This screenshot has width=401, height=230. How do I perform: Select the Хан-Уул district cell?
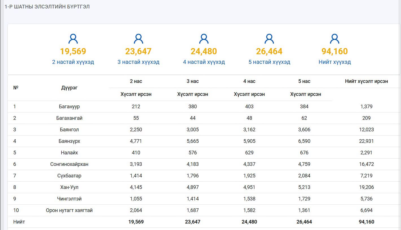69,187
